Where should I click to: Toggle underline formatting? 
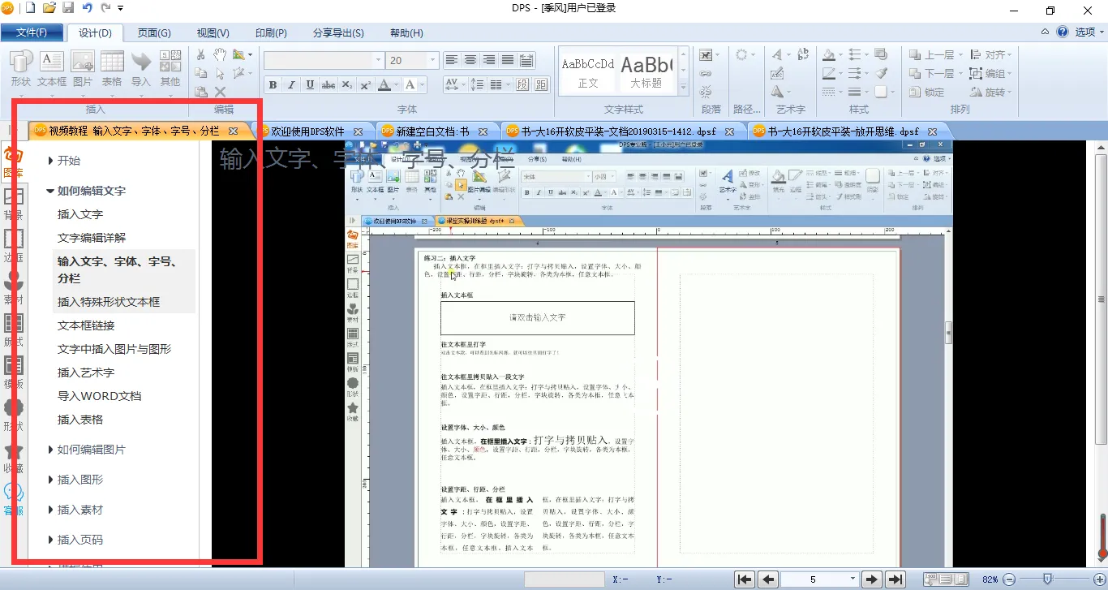click(310, 84)
